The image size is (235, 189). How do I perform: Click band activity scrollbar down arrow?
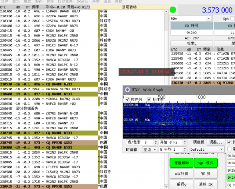(166, 187)
